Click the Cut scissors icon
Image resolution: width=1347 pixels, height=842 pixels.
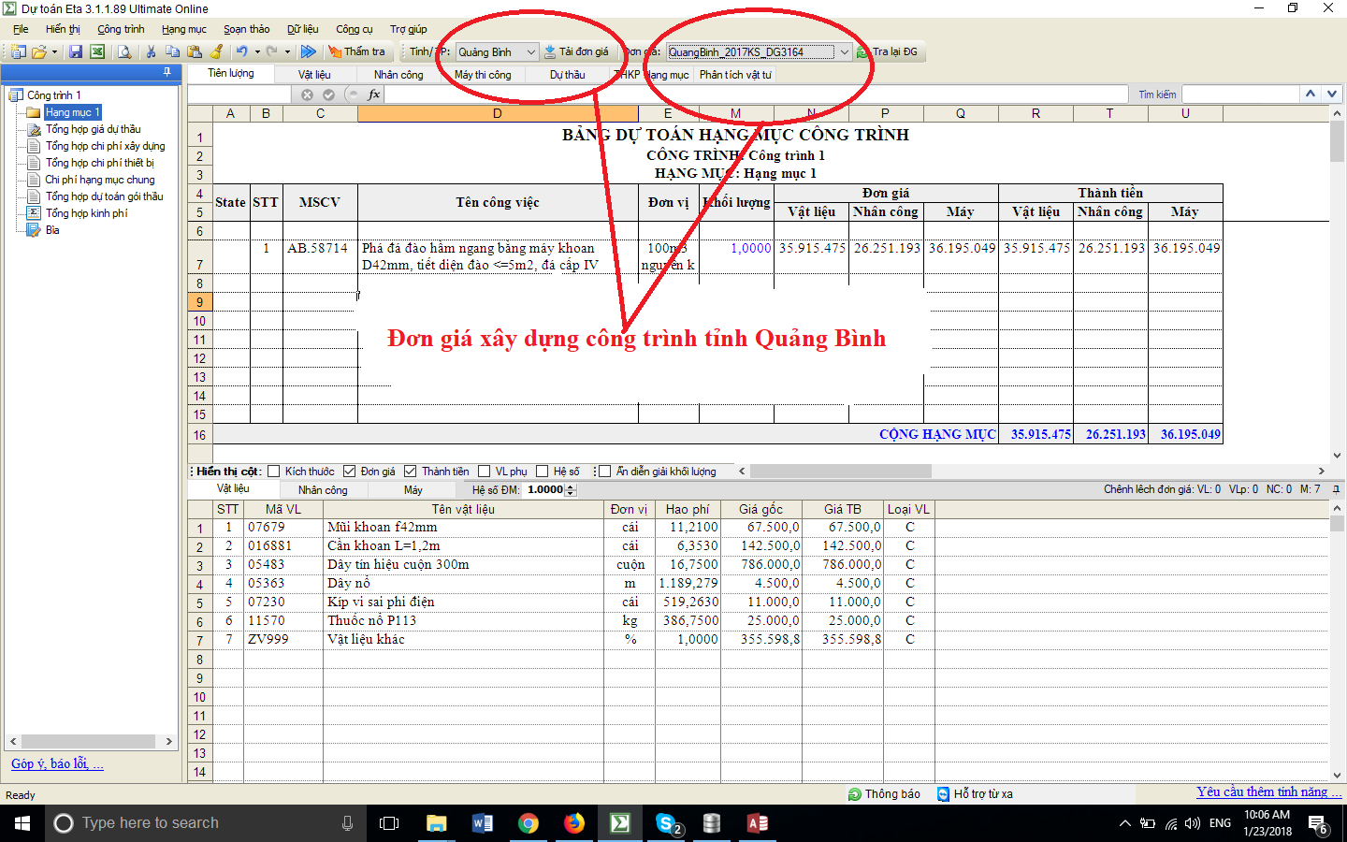tap(151, 52)
